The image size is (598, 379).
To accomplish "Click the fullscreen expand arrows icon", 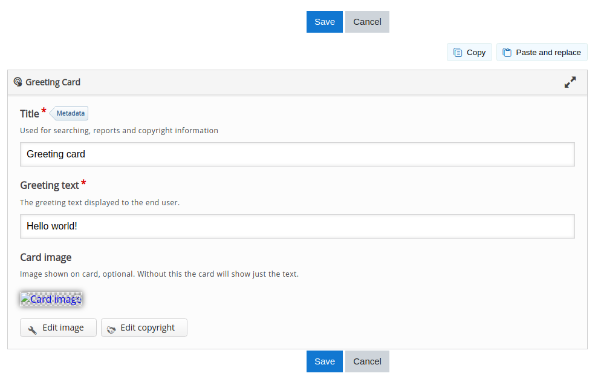I will (x=570, y=82).
